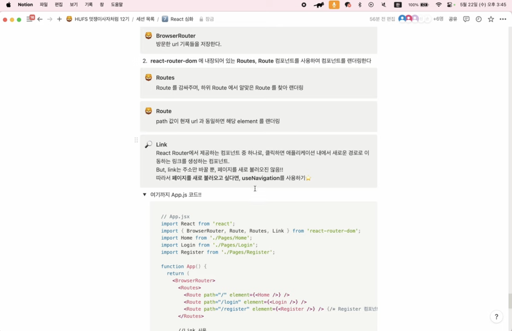Click the orange microphone menu bar icon

click(x=334, y=5)
